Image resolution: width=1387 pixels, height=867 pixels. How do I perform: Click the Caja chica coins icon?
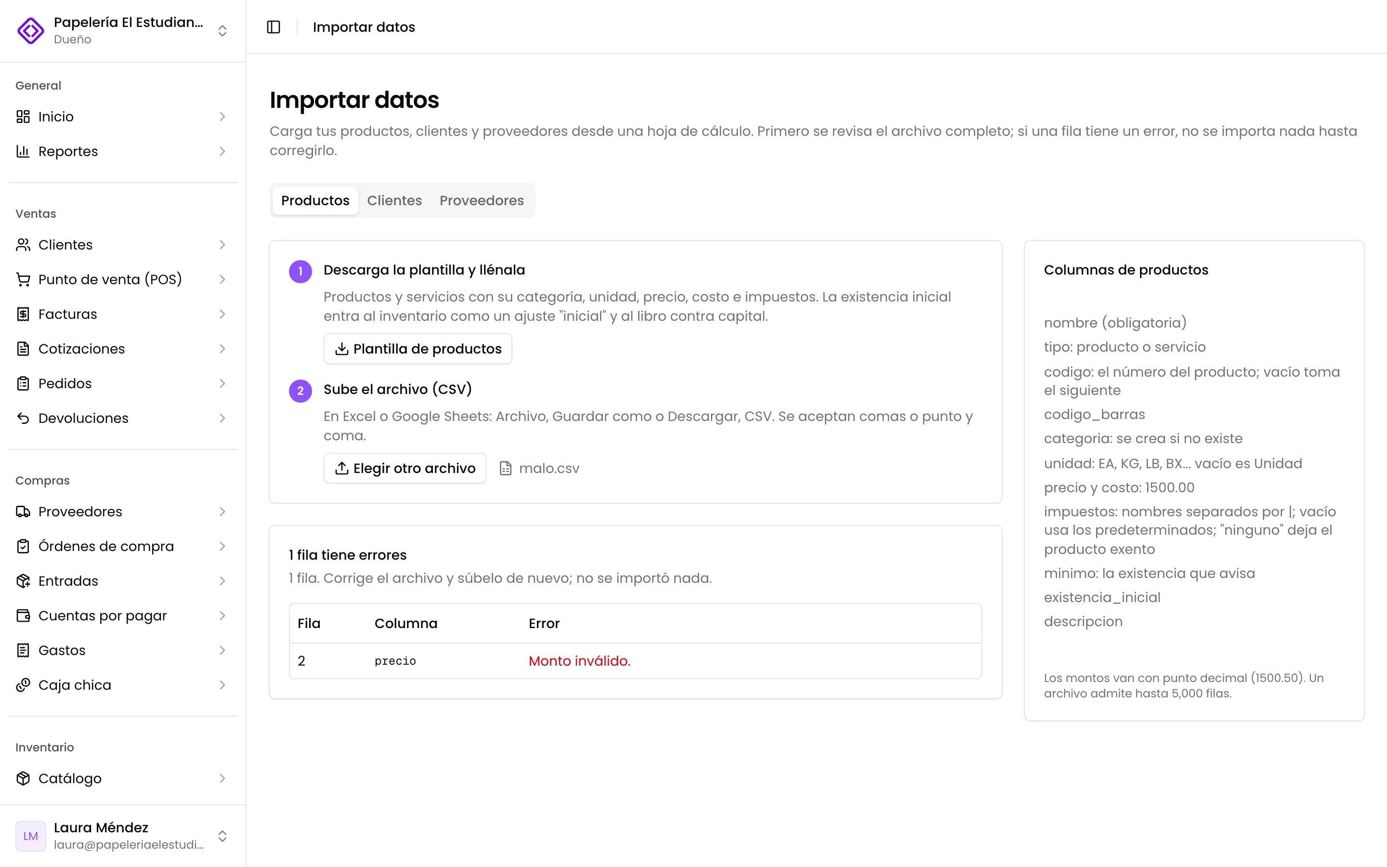point(23,684)
